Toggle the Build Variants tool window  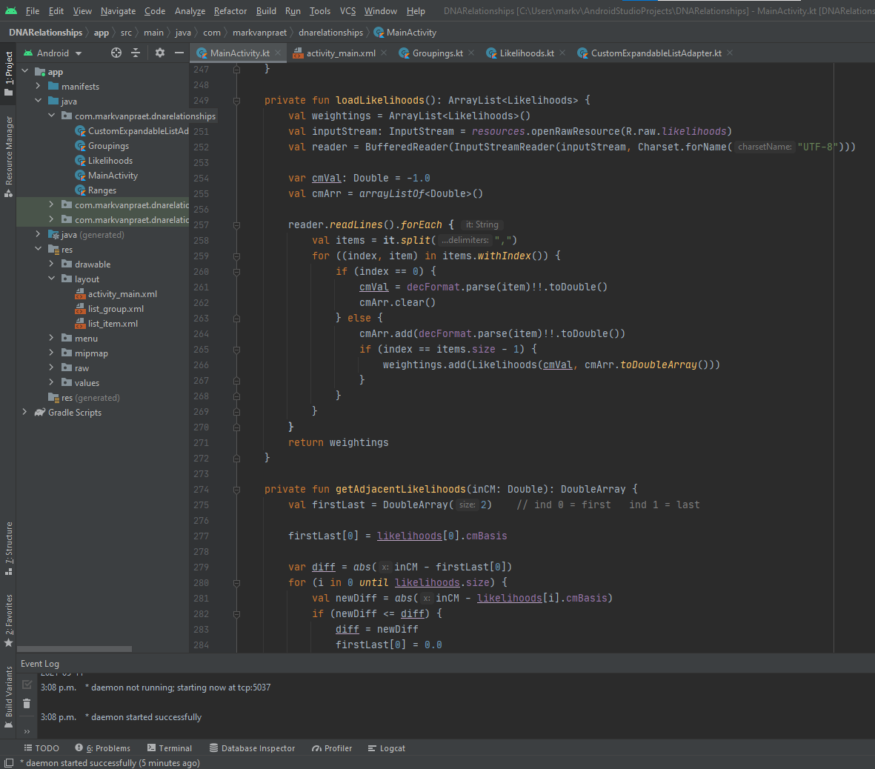pyautogui.click(x=9, y=696)
